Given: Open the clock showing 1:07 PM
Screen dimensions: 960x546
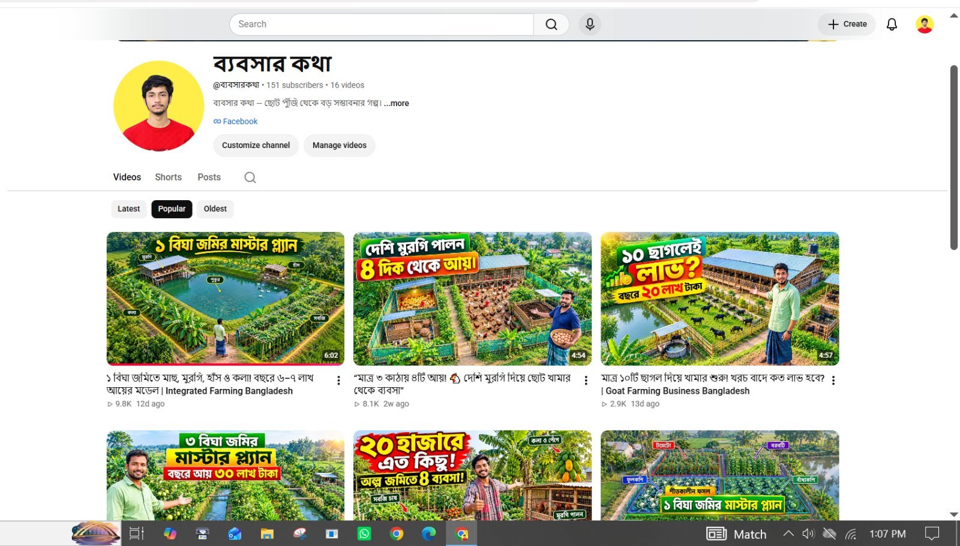Looking at the screenshot, I should click(887, 533).
